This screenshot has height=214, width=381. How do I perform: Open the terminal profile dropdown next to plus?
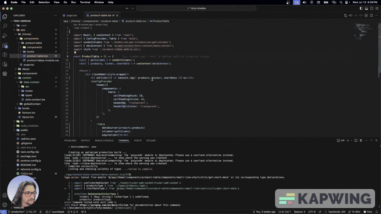point(351,140)
